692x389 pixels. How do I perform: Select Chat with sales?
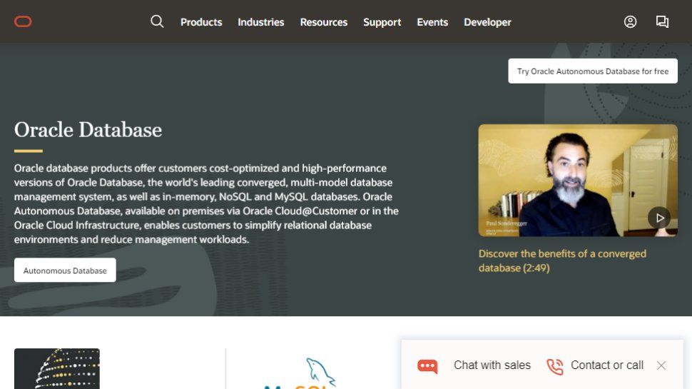point(492,365)
